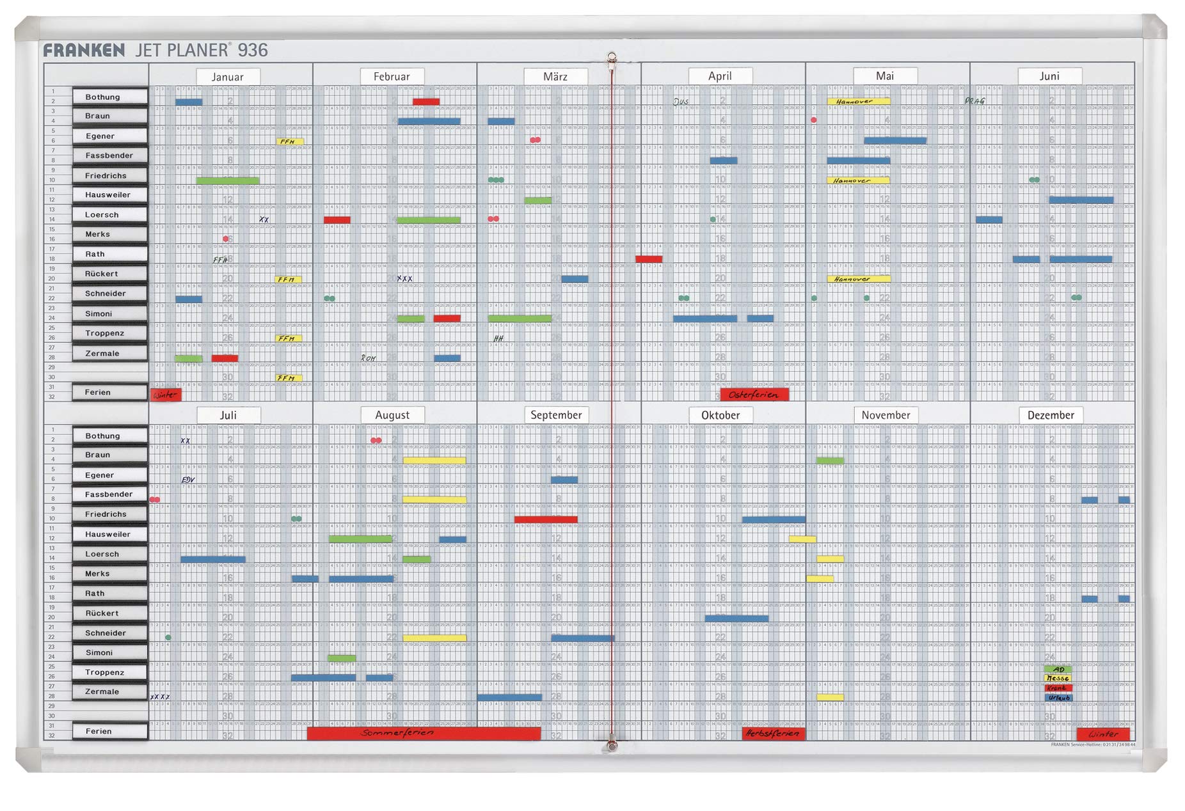Select the Juni month label

(x=1049, y=76)
